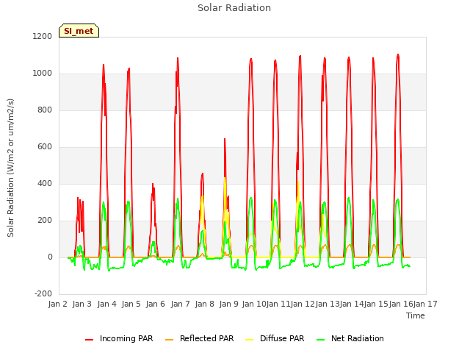
Task: Click the Incoming PAR legend entry
Action: pos(119,338)
